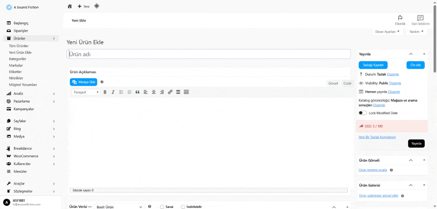
Task: Insert a bulleted list
Action: tap(121, 92)
